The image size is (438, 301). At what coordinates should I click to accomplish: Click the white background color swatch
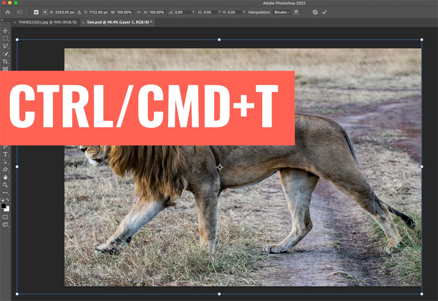coord(7,210)
